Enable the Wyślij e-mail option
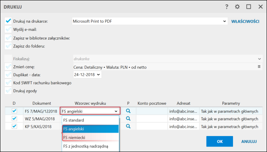 click(8, 29)
